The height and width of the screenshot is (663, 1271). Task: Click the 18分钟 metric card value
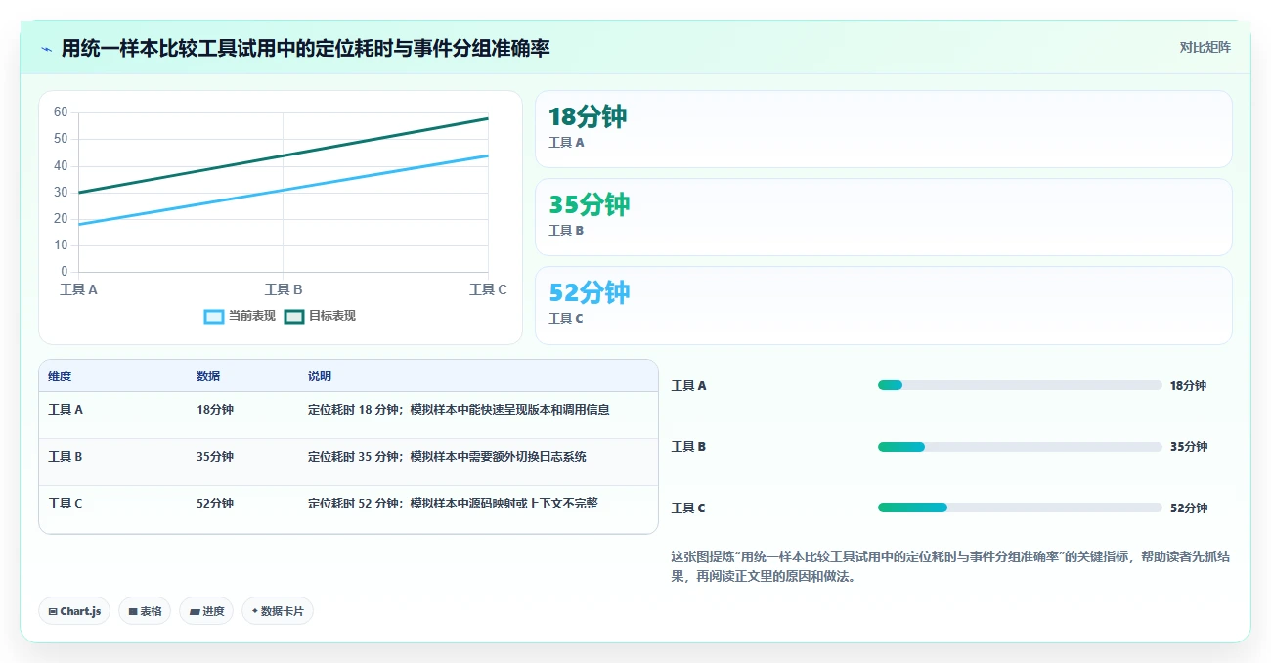[588, 117]
